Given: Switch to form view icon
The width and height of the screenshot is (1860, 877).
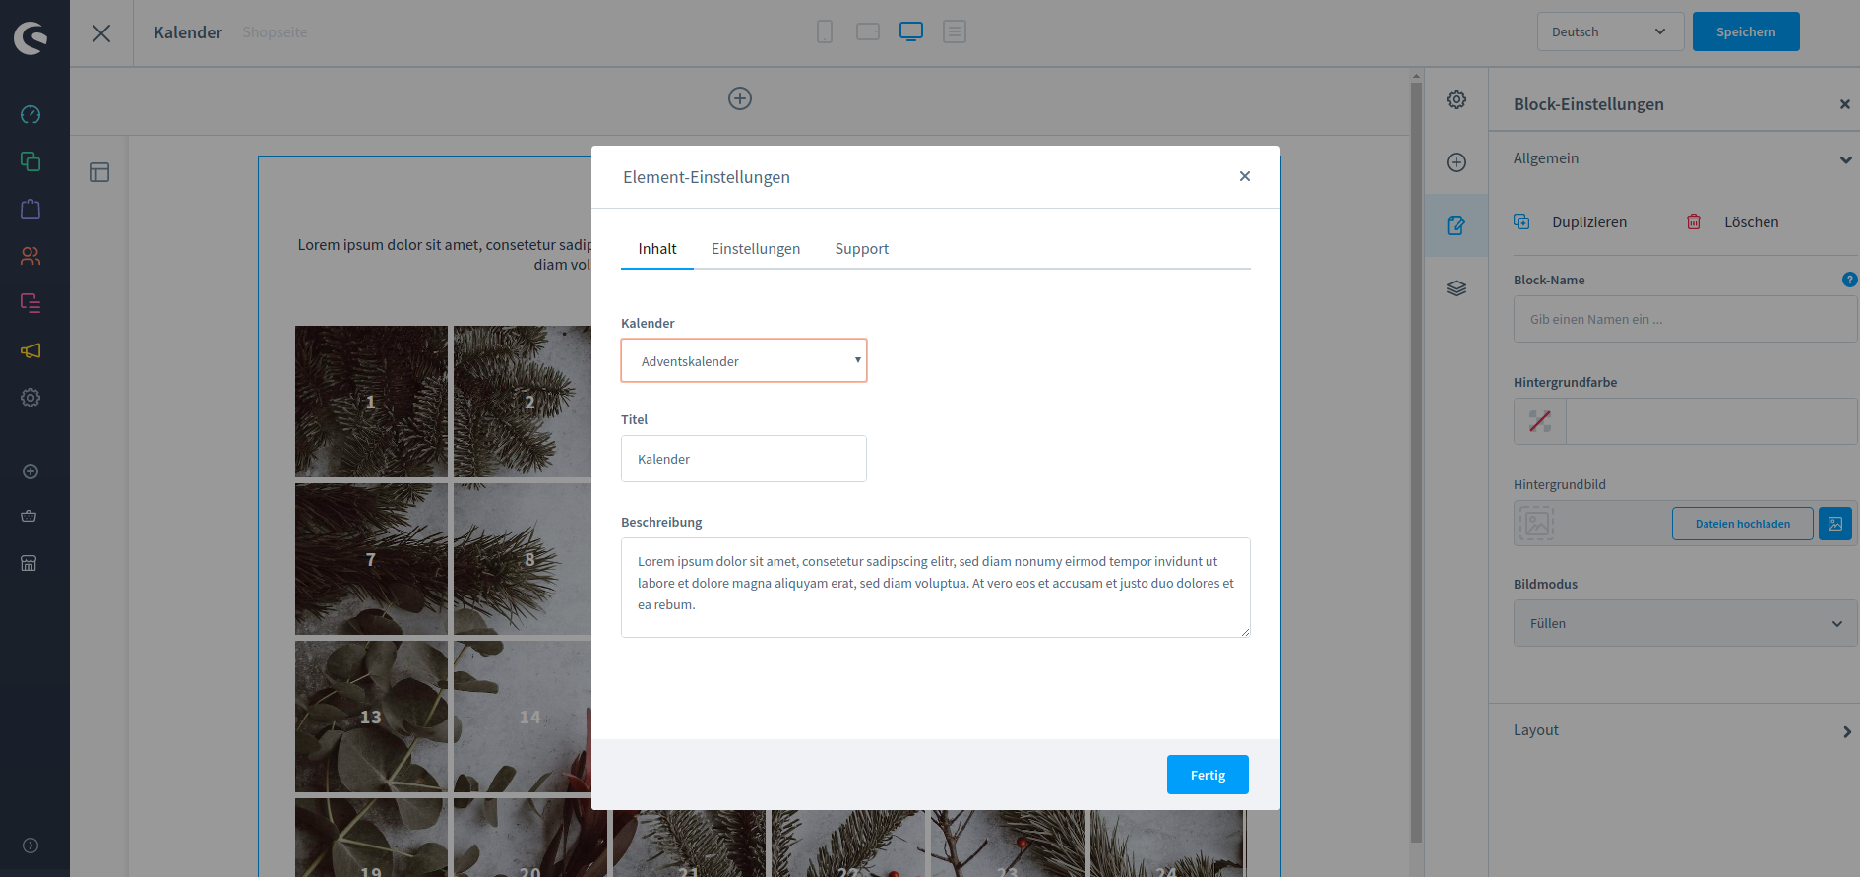Looking at the screenshot, I should pyautogui.click(x=955, y=31).
